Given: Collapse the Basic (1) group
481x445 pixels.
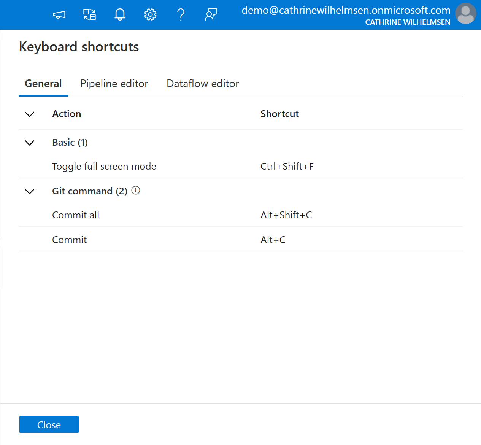Looking at the screenshot, I should point(29,143).
